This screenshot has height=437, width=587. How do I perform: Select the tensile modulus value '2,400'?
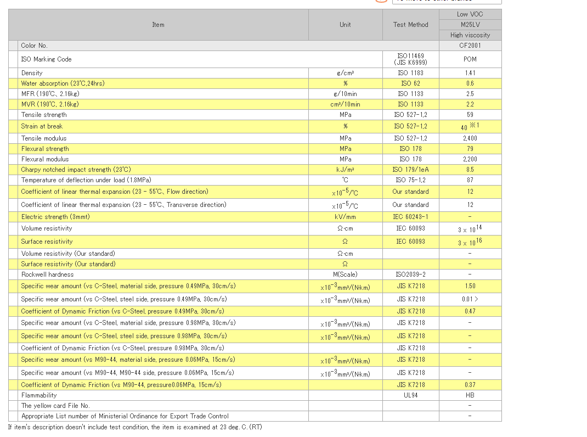point(470,139)
